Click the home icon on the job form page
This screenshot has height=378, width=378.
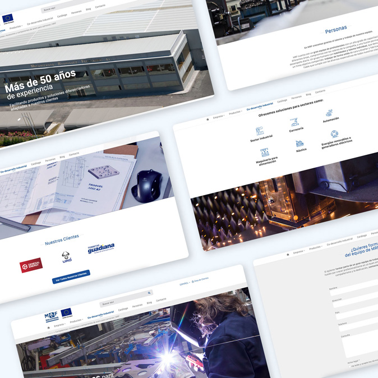288,255
